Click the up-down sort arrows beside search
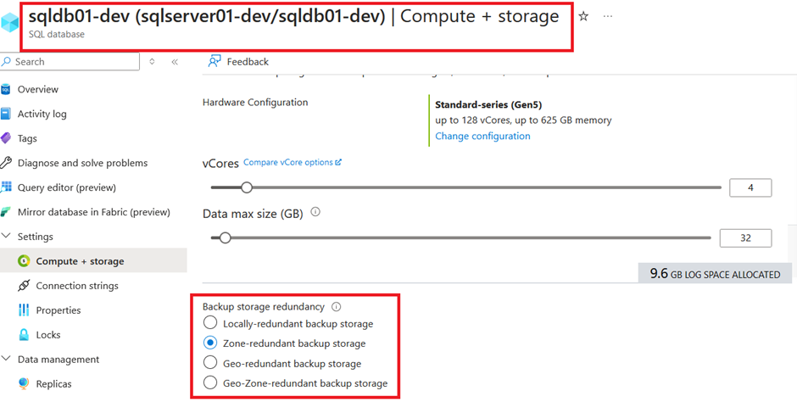Viewport: 797px width, 402px height. (152, 62)
